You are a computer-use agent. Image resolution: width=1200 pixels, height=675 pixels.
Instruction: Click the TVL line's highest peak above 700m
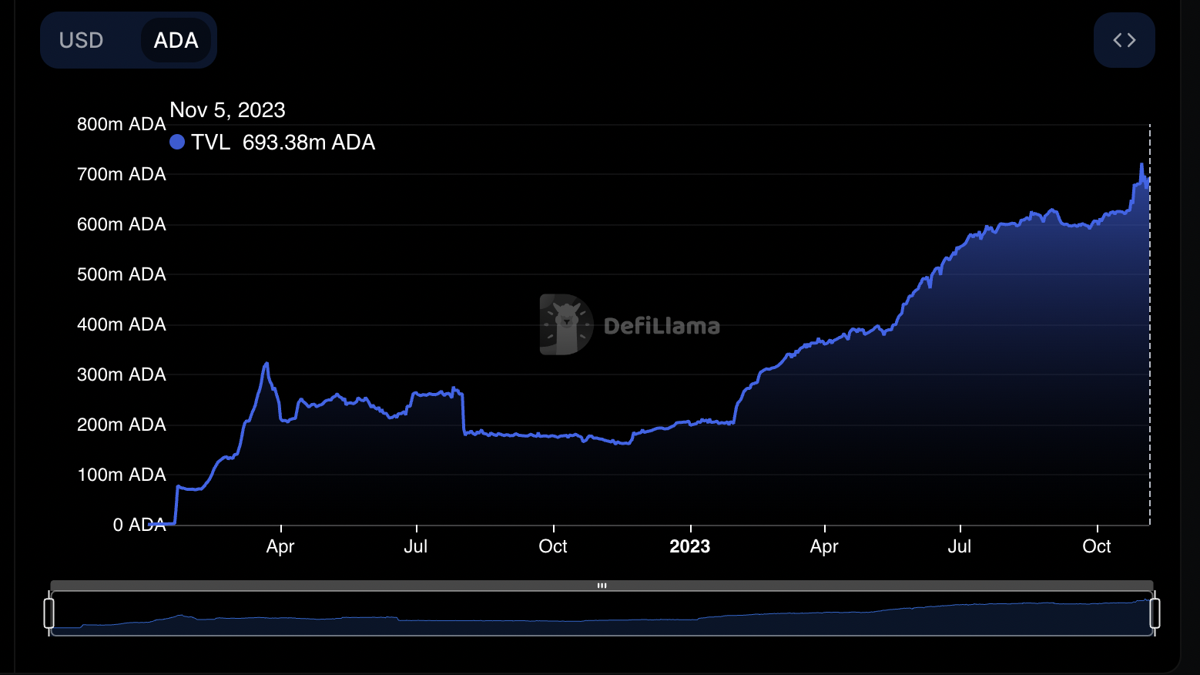point(1141,165)
